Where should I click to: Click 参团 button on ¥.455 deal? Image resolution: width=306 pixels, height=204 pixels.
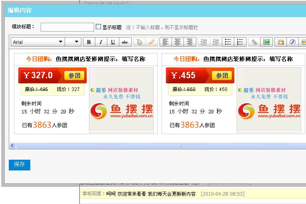(222, 75)
